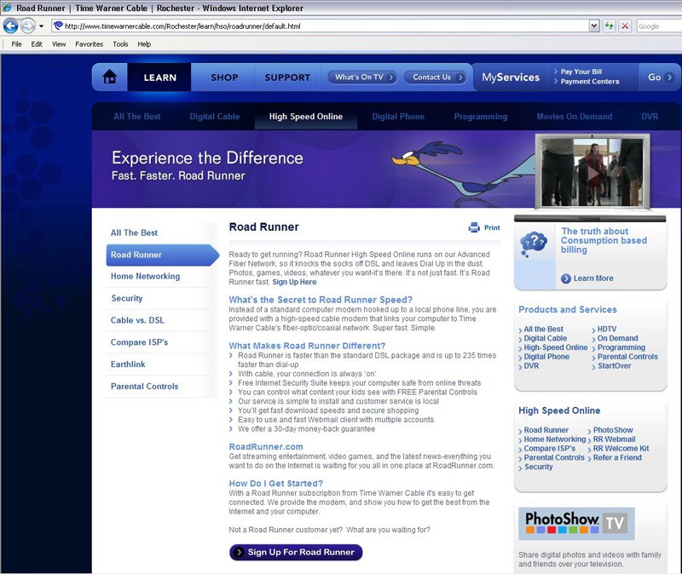
Task: Open the Digital Cable sub-navigation tab
Action: [215, 117]
